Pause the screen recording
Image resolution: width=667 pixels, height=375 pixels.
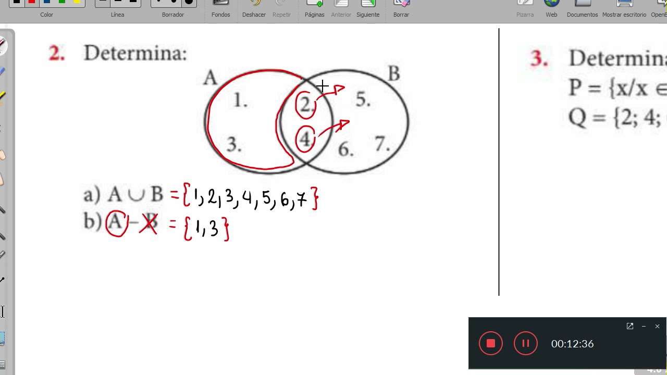(x=525, y=343)
